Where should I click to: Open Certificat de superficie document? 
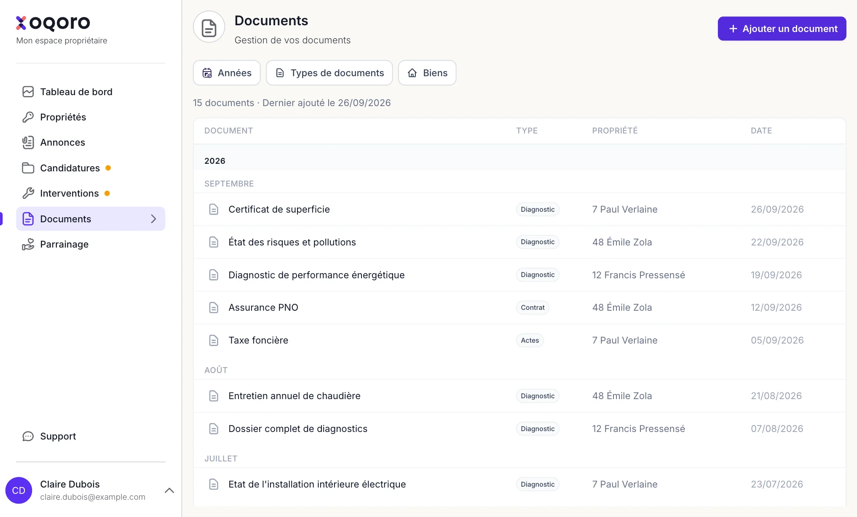(x=279, y=209)
